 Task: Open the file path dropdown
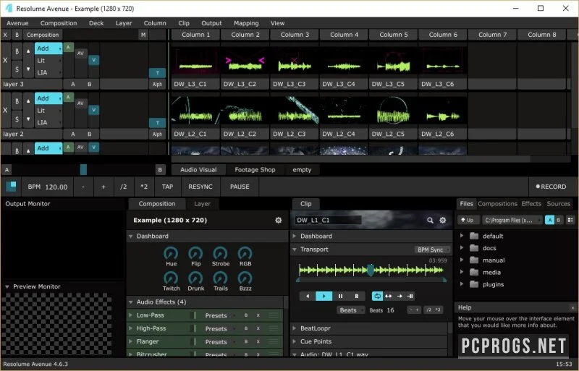click(512, 220)
